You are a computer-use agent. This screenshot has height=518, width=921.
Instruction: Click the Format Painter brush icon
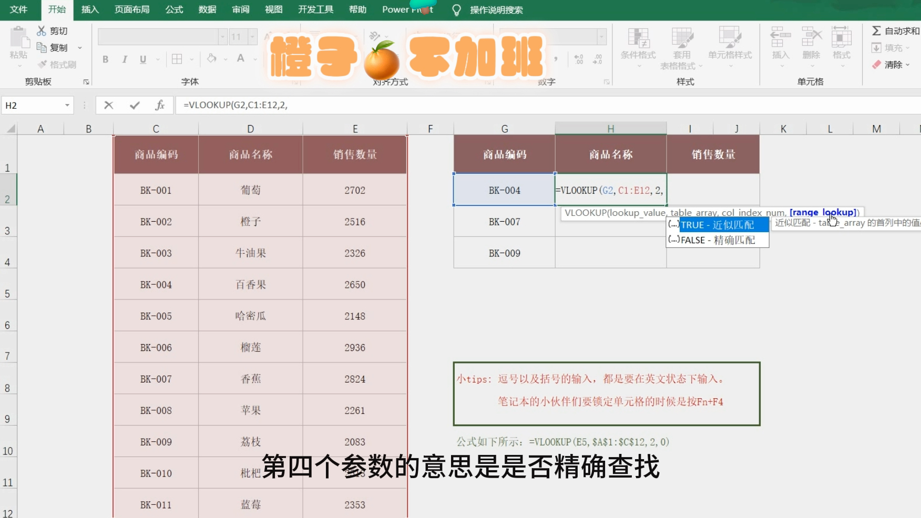click(42, 64)
